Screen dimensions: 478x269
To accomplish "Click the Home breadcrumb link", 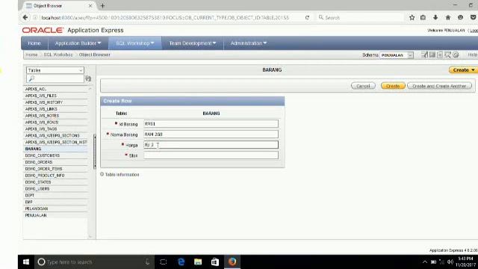I will tap(31, 55).
